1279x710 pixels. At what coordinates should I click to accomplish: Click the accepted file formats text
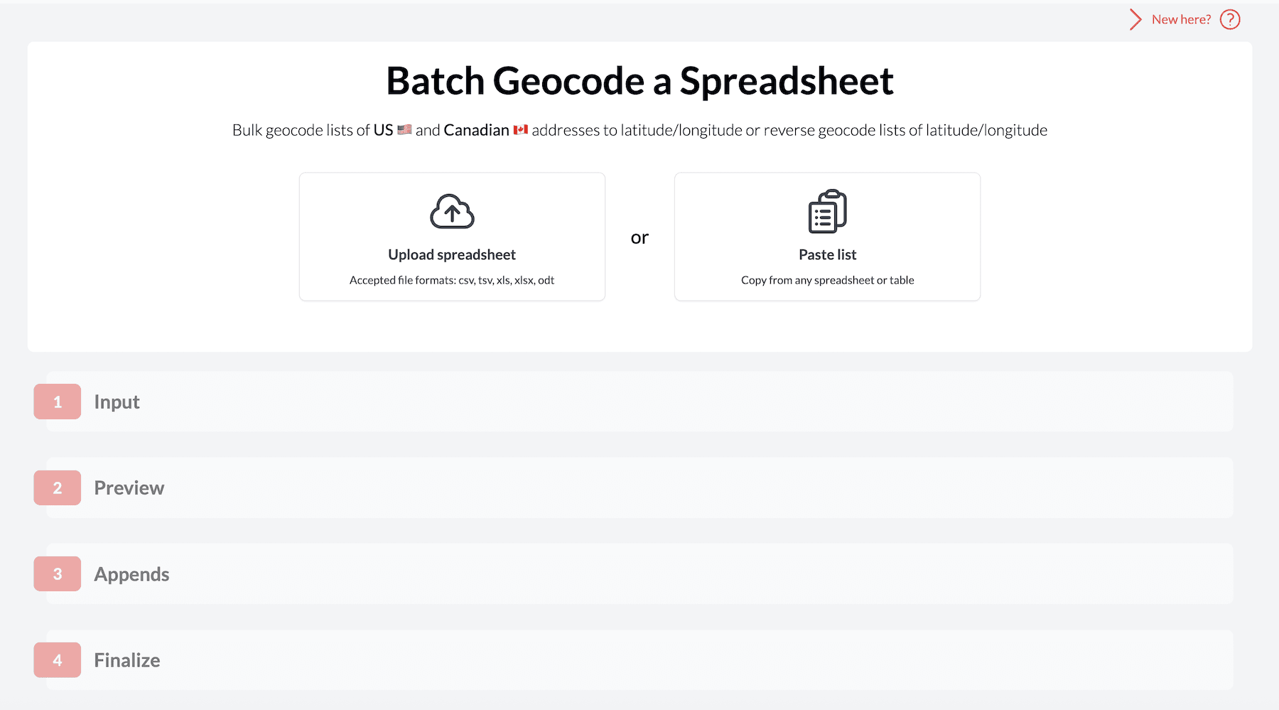pos(452,279)
